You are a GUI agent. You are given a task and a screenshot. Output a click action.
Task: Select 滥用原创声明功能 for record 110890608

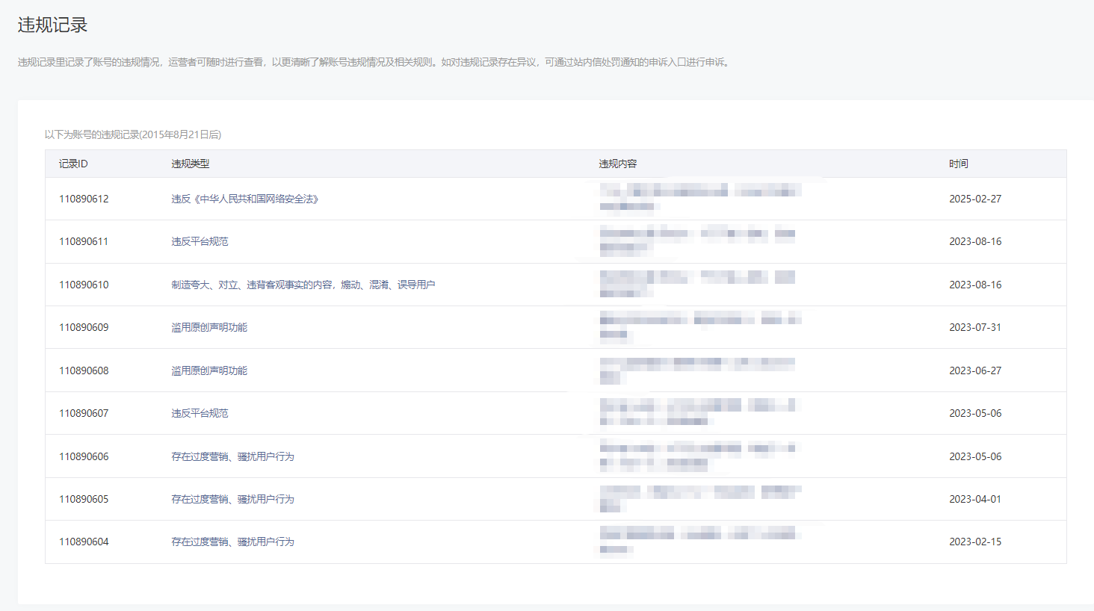tap(209, 370)
